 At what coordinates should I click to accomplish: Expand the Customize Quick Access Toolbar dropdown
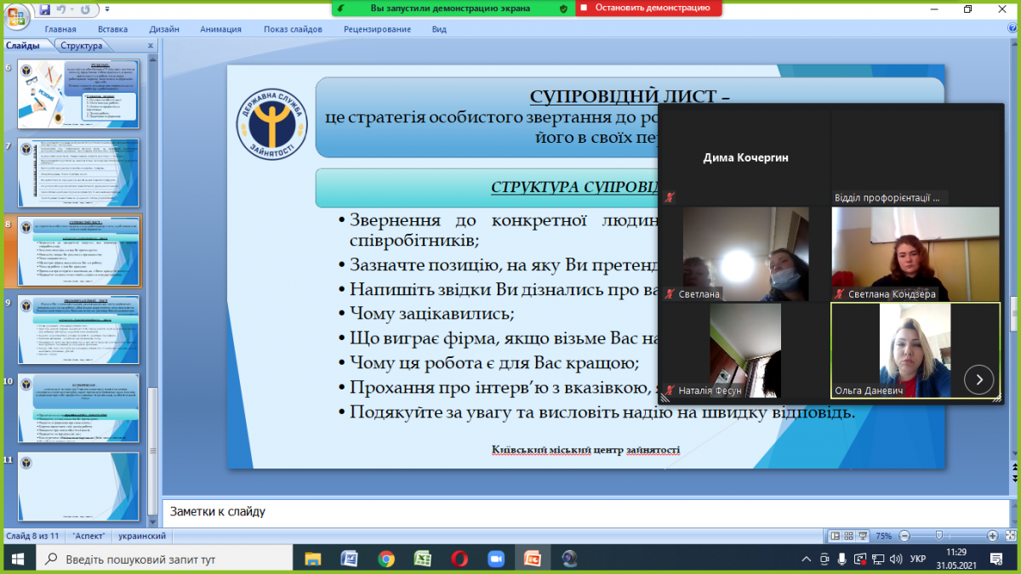point(107,9)
